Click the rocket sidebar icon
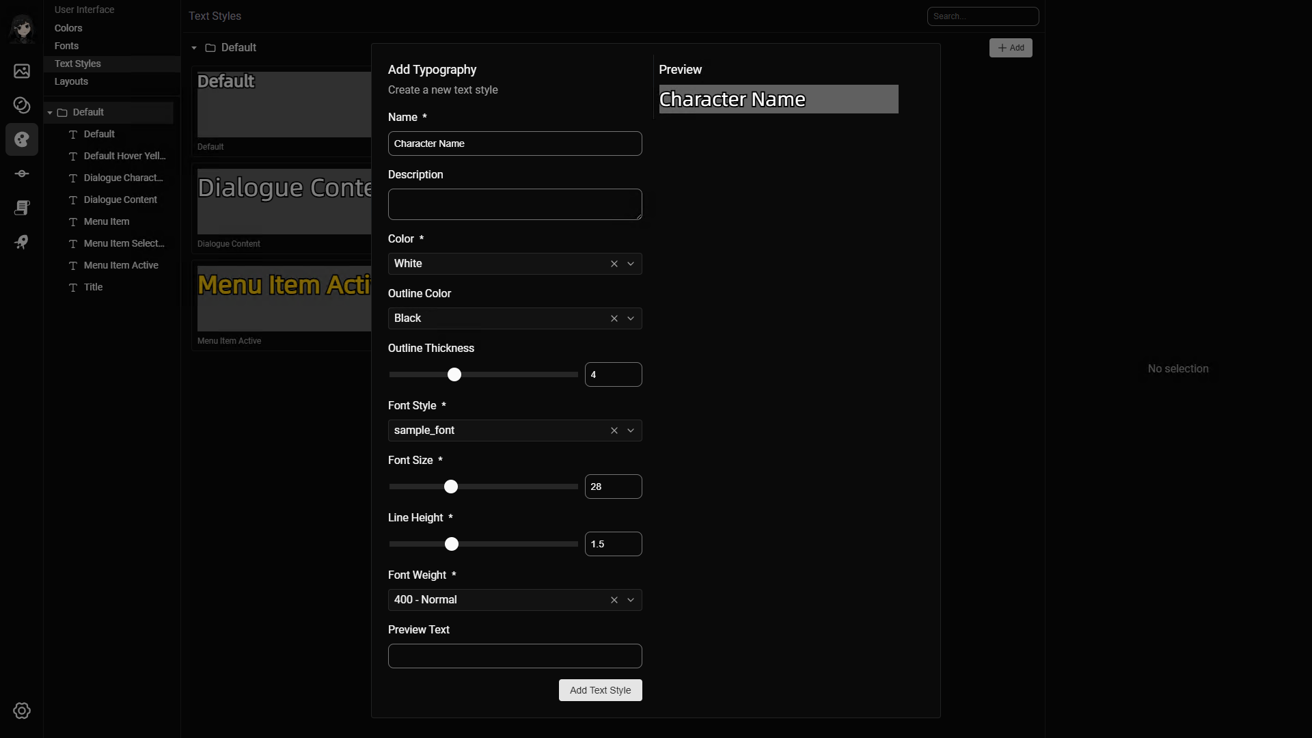Screen dimensions: 1312x738 22,242
